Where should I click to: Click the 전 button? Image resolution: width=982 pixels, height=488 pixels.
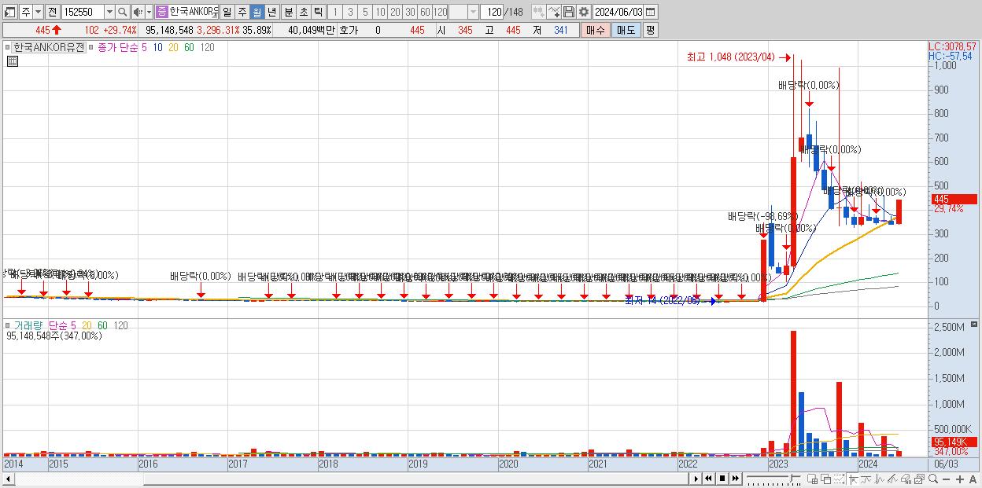[x=52, y=12]
